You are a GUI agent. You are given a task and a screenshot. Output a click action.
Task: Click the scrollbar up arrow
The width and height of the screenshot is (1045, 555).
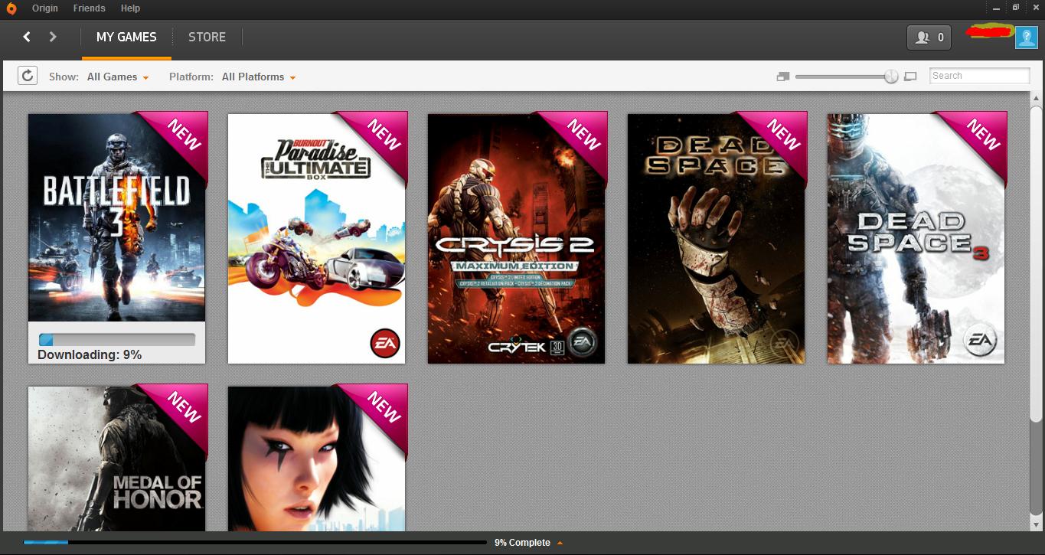coord(1036,98)
